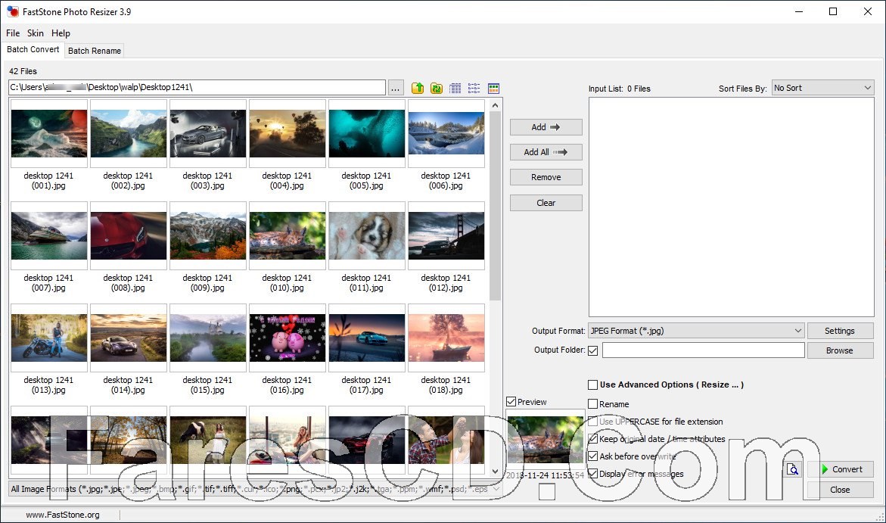Open the Output Format dropdown

click(x=695, y=331)
